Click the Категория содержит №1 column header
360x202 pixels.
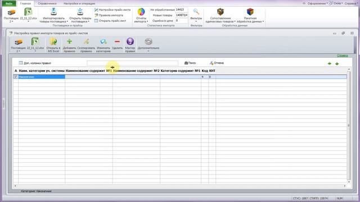pos(181,71)
